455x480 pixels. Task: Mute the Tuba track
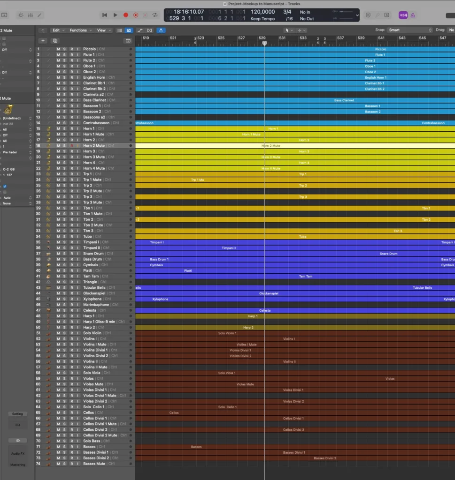click(x=58, y=236)
